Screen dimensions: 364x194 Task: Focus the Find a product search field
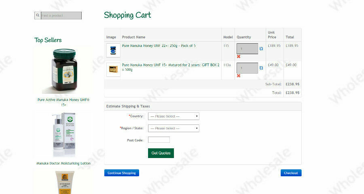61,15
